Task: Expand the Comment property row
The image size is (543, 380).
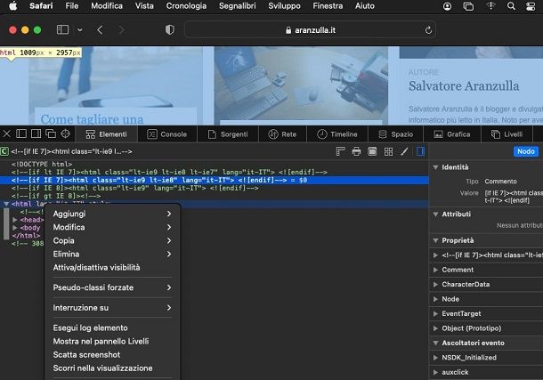Action: click(435, 270)
